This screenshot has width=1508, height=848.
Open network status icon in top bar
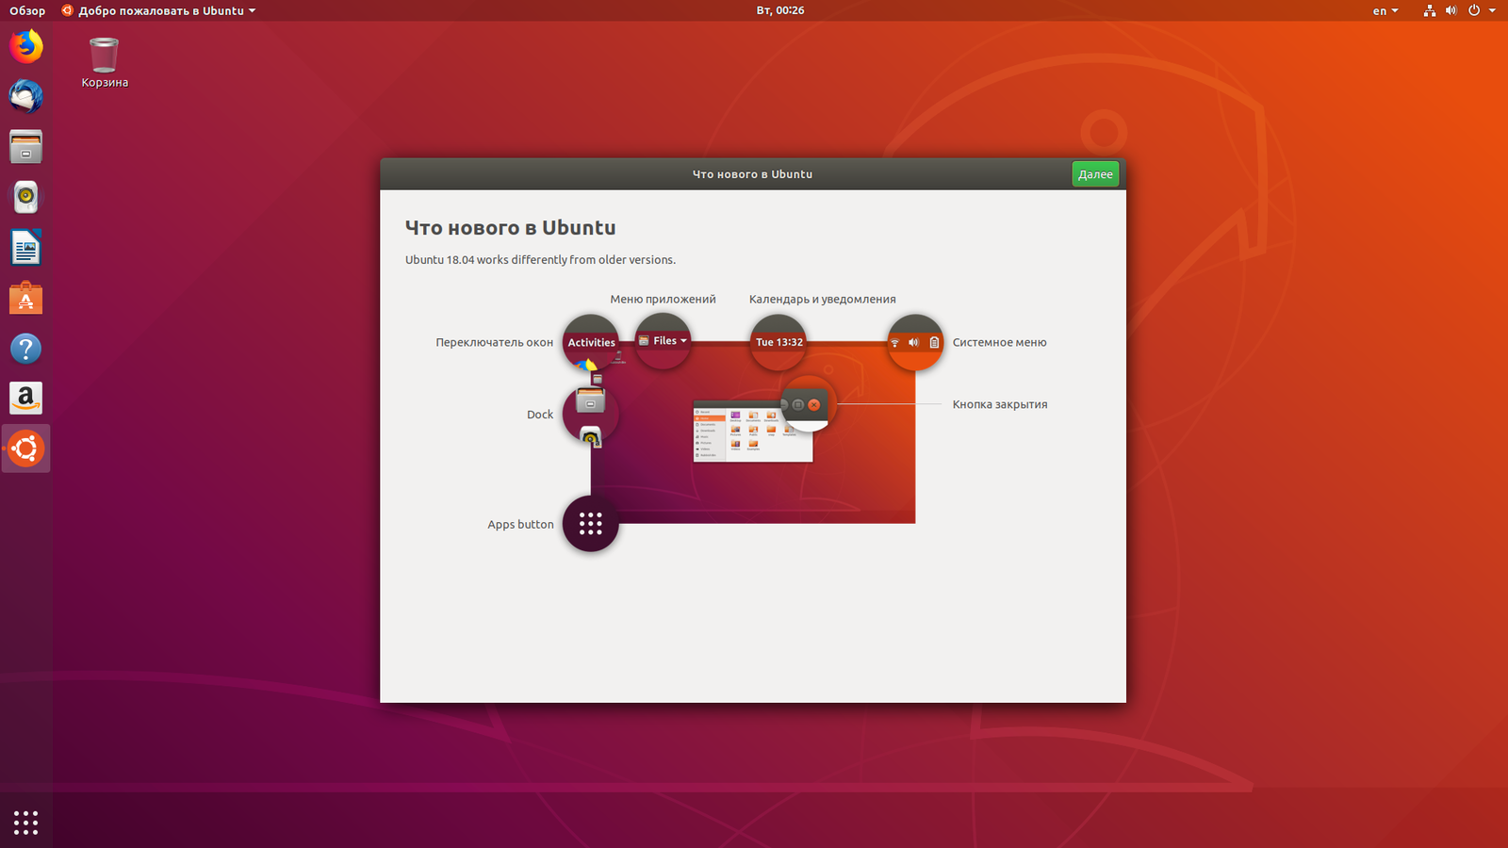click(x=1429, y=10)
